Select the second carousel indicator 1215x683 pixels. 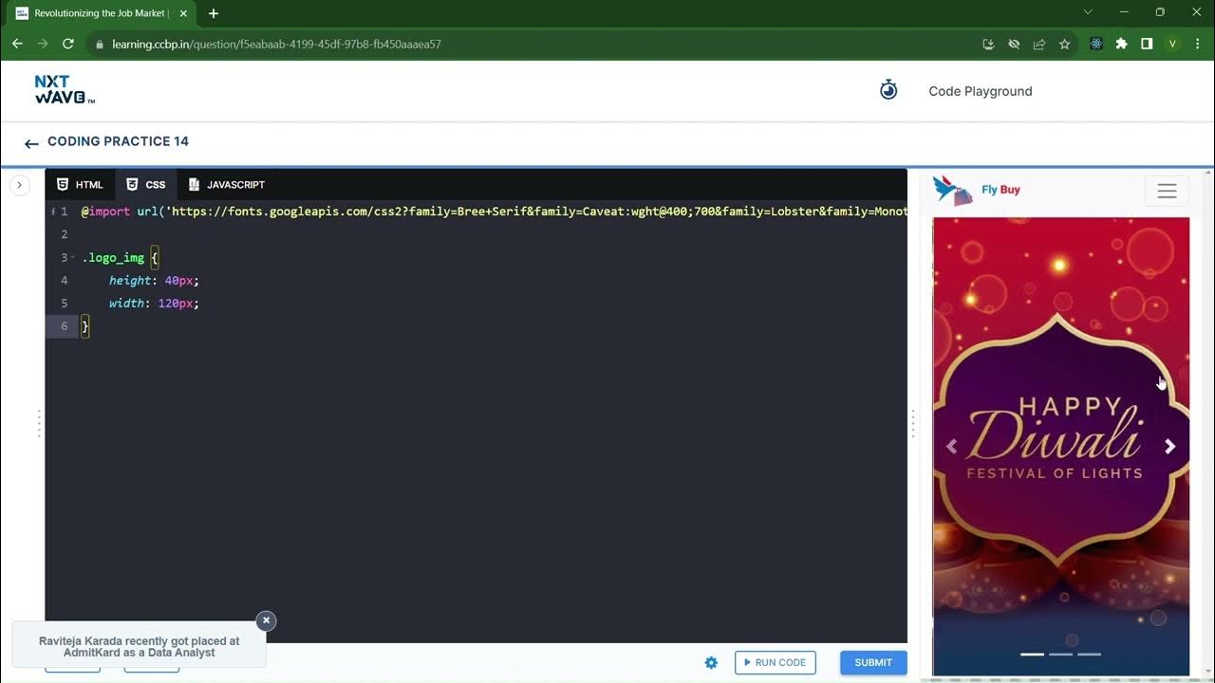tap(1060, 654)
